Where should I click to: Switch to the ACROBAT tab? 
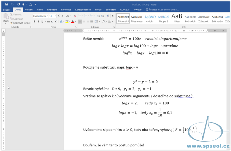coord(125,10)
